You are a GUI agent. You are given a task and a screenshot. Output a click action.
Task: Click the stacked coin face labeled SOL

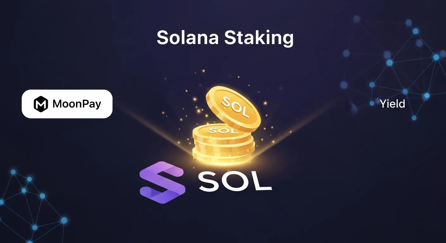point(219,130)
